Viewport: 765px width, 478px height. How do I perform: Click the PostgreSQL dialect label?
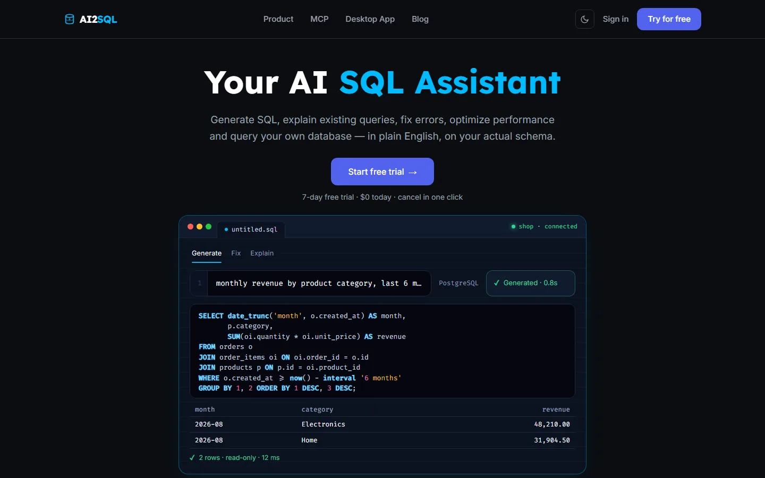458,283
